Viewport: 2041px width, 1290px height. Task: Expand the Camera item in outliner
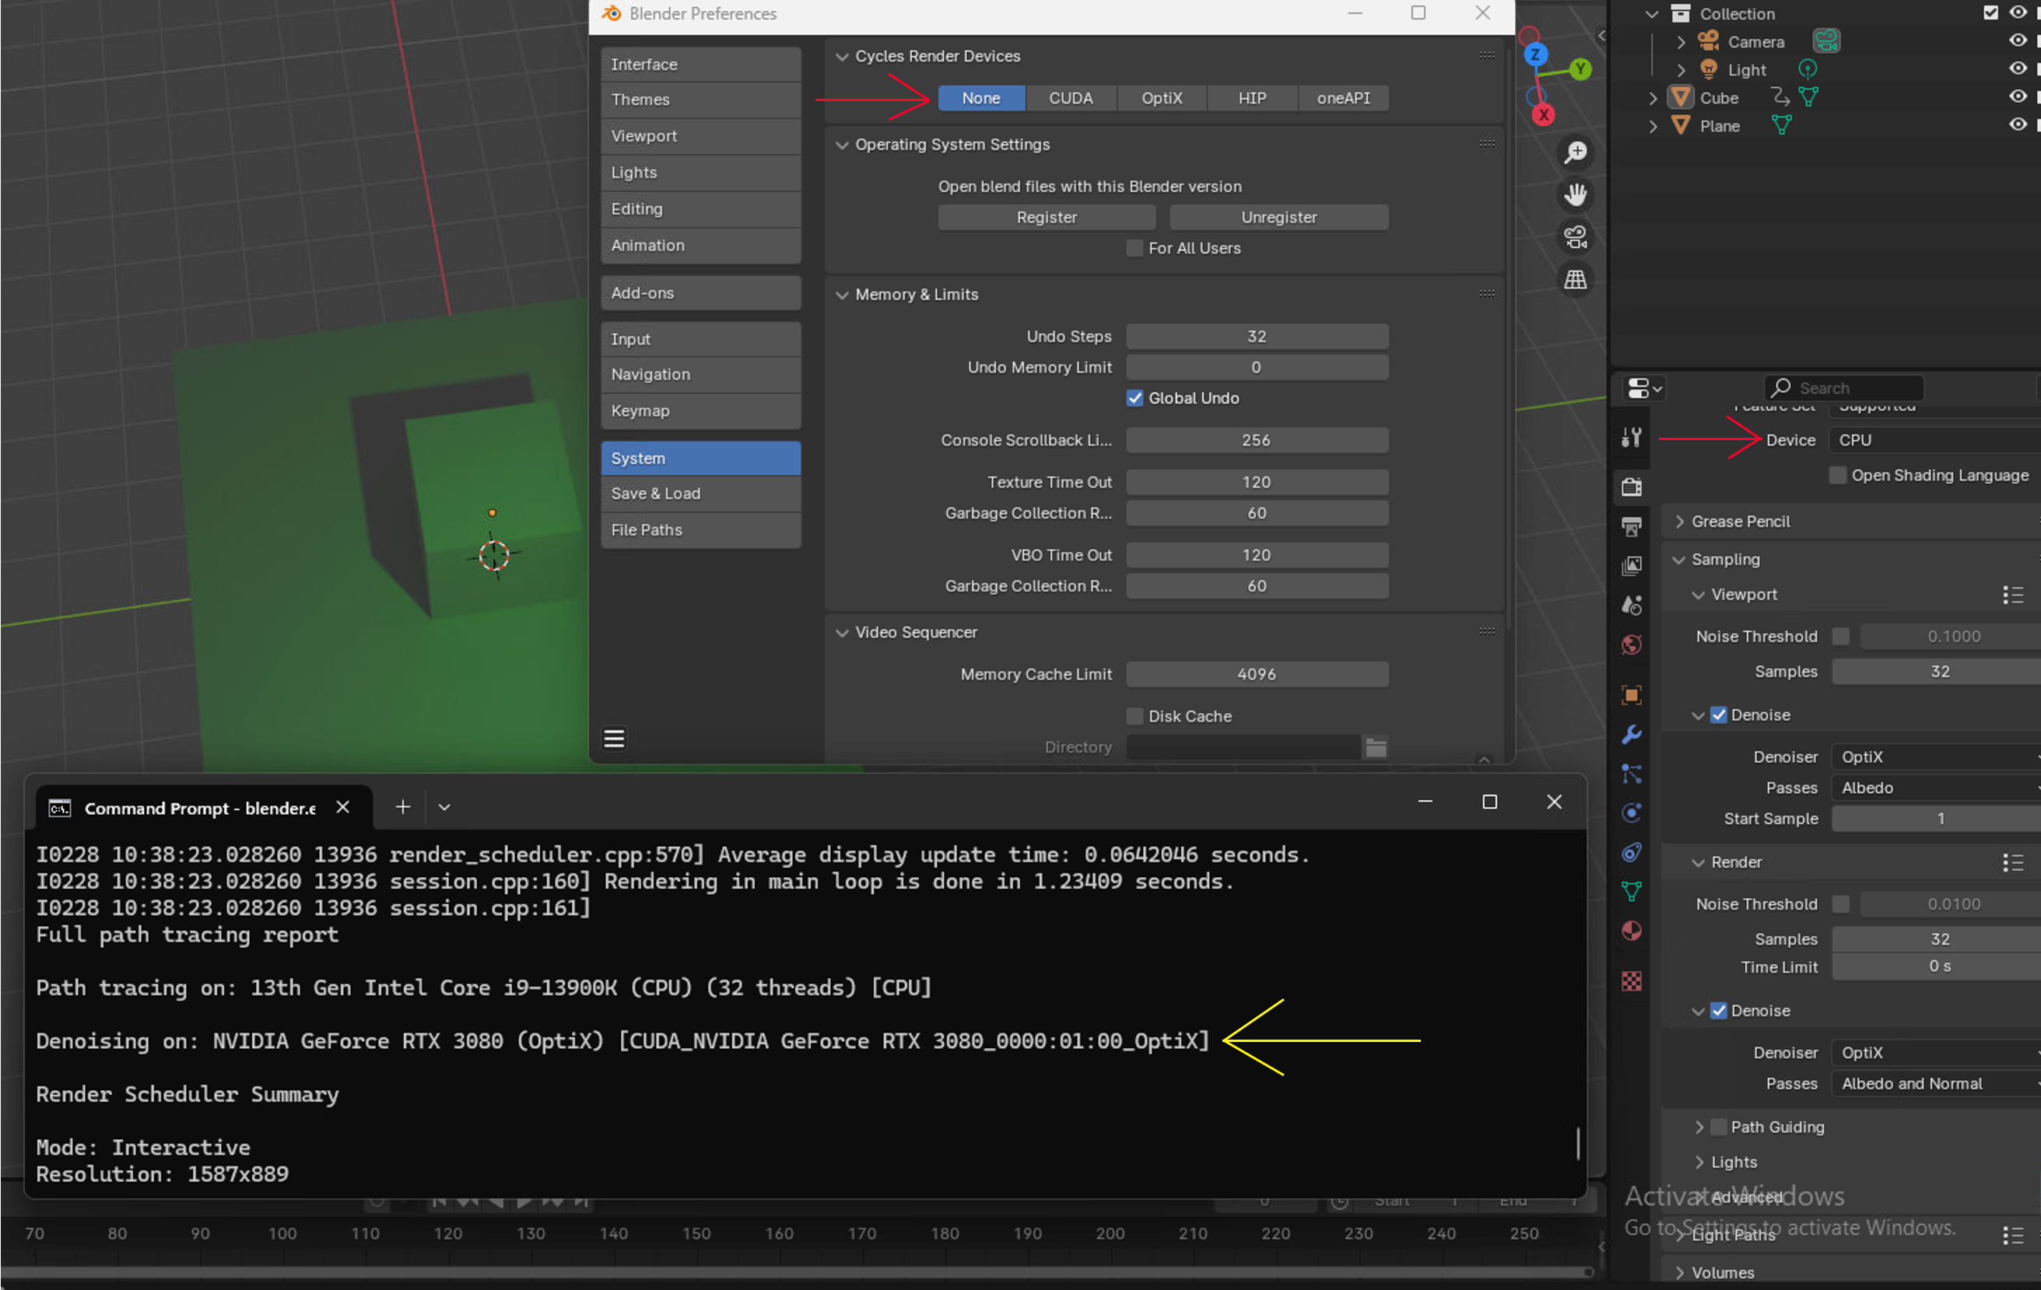(1681, 41)
